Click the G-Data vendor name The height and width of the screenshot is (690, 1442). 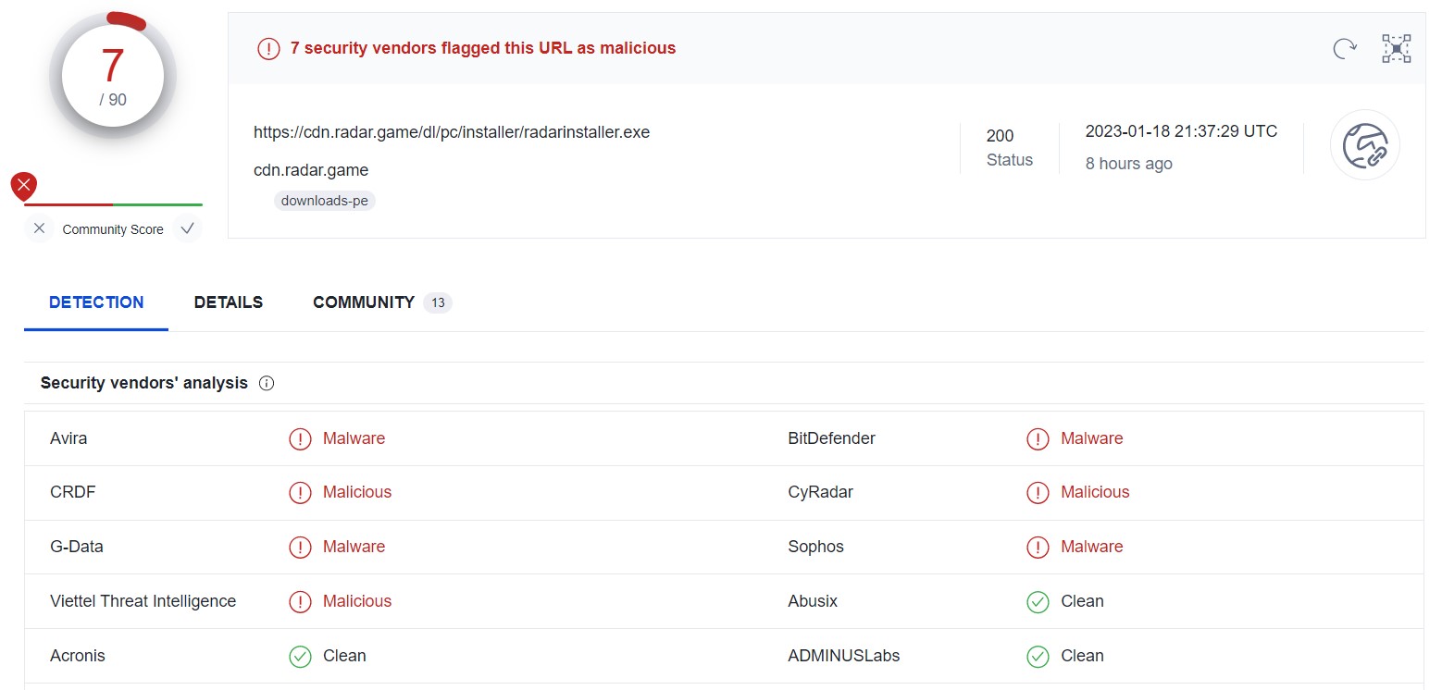[77, 547]
